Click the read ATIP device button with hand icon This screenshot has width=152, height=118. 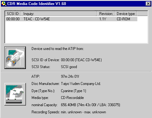tap(15, 58)
